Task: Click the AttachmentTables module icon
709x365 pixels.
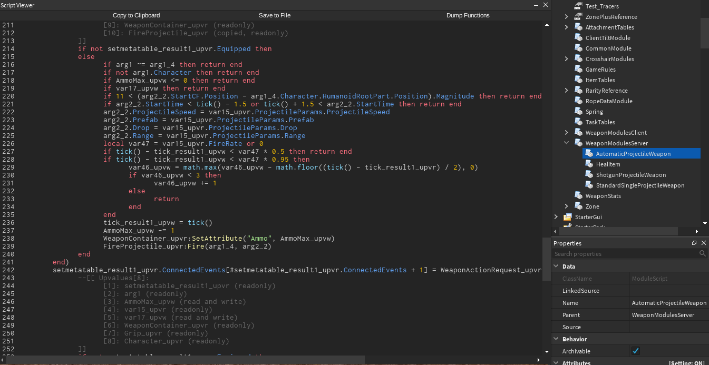Action: pyautogui.click(x=578, y=27)
